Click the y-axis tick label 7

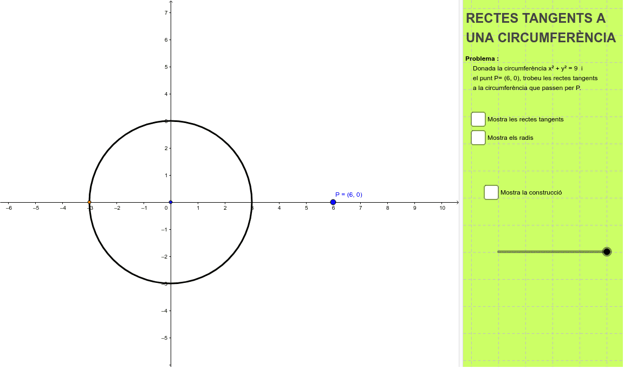point(166,13)
